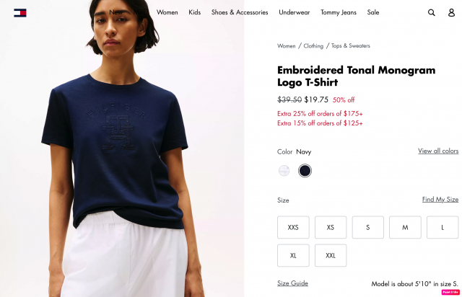
Task: Click the View all colors link
Action: (x=438, y=151)
